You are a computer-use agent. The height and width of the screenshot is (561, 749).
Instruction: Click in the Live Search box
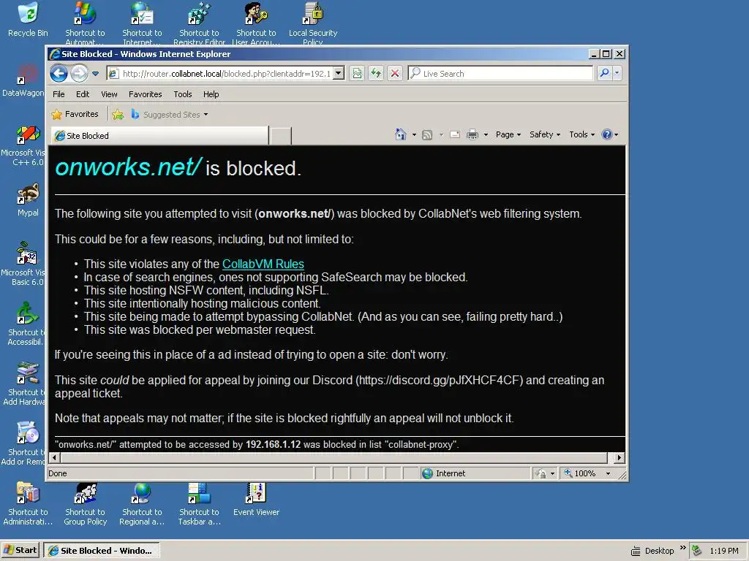(x=500, y=74)
